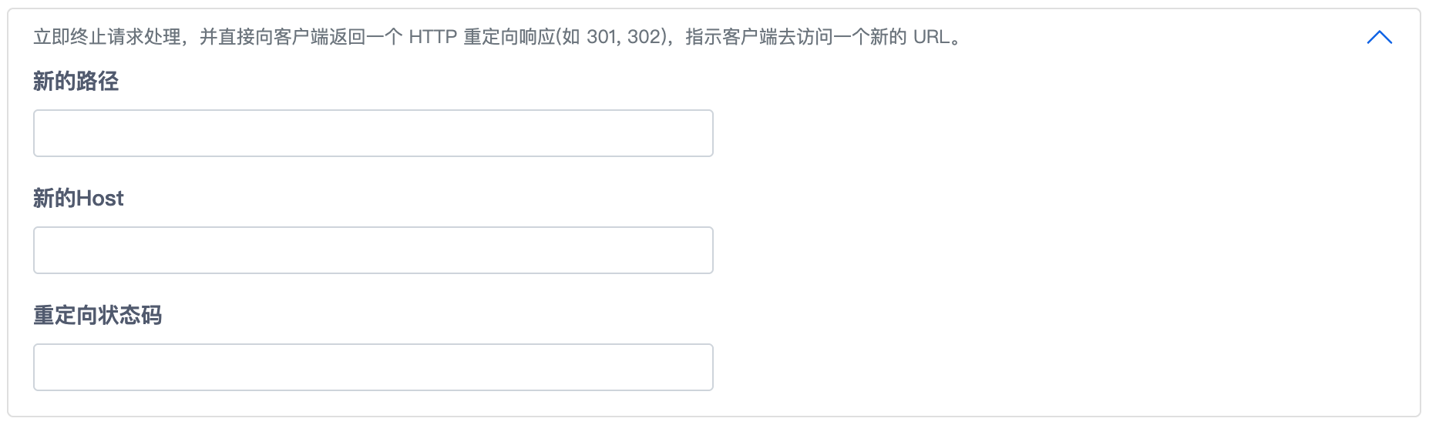The image size is (1429, 425).
Task: Click the "URL" word ending the description
Action: (x=930, y=37)
